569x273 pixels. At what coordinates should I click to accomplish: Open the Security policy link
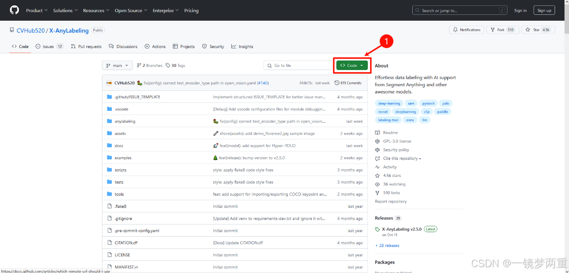point(396,150)
